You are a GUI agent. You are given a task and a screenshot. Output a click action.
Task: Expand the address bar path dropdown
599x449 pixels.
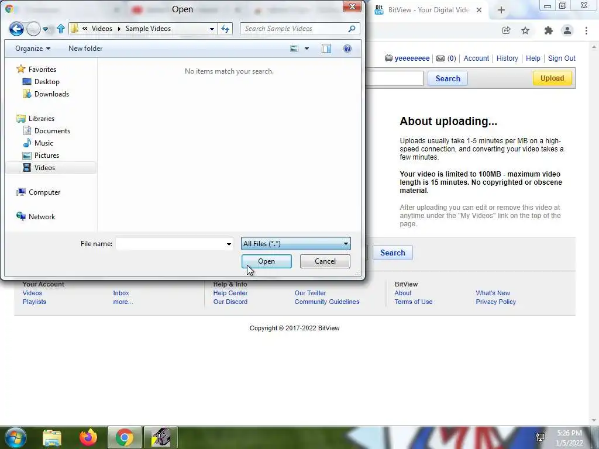click(212, 29)
